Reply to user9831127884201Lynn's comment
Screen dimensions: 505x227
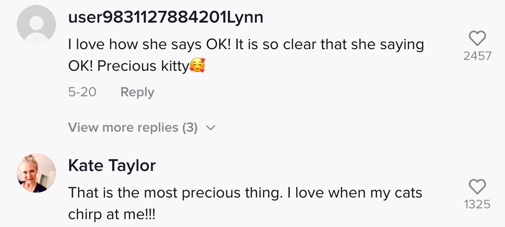point(137,92)
